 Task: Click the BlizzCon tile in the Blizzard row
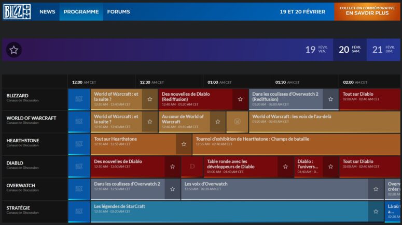(x=79, y=99)
